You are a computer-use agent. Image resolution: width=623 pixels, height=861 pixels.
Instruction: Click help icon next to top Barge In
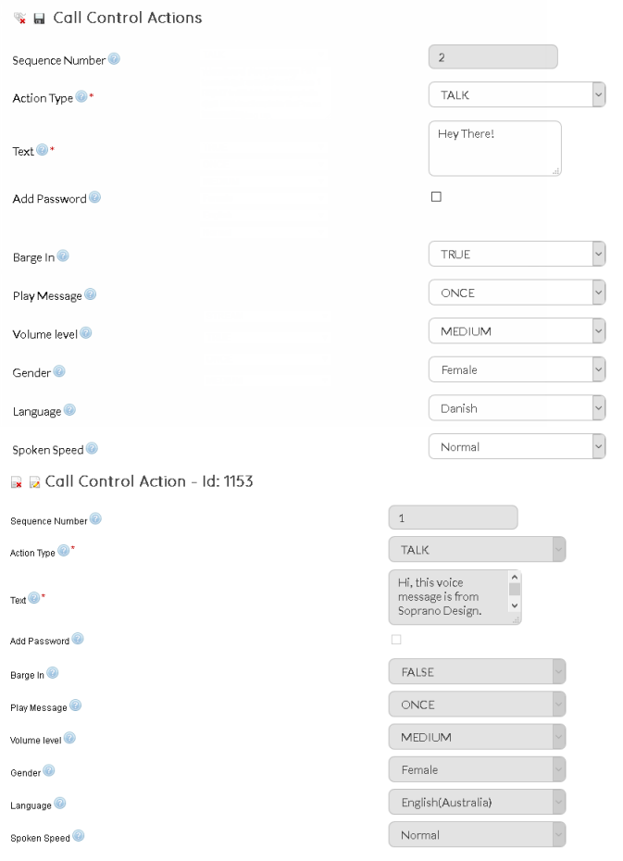click(x=63, y=256)
